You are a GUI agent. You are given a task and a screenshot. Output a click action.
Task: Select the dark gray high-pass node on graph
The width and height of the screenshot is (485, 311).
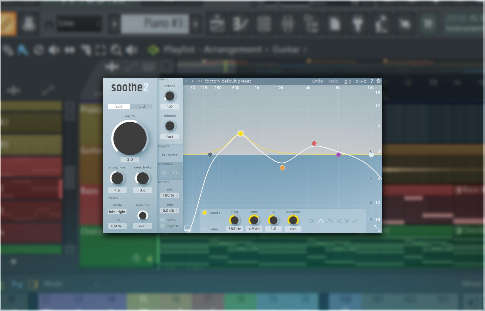(x=210, y=155)
